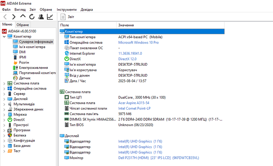Click the DirectX Xbox icon in tree
Viewport: 273px width, 166px height.
coord(10,120)
